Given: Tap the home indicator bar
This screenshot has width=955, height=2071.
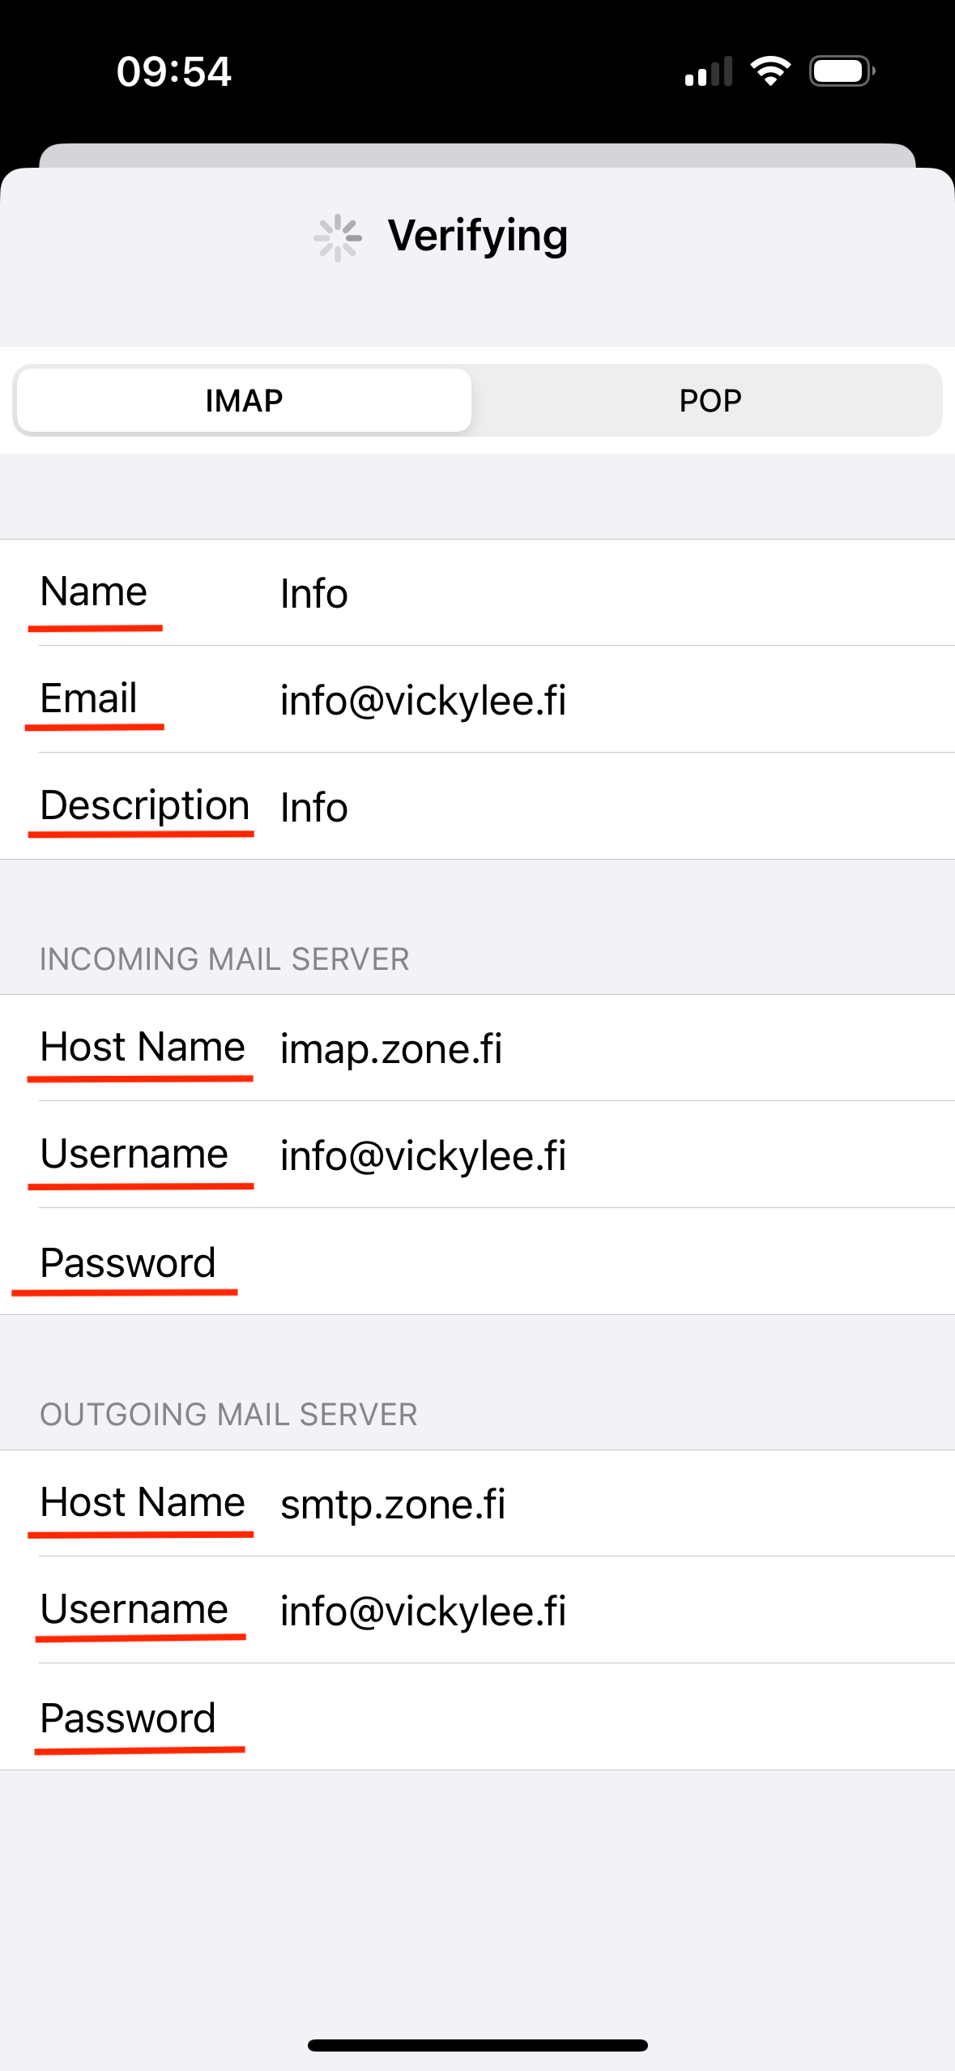Looking at the screenshot, I should tap(478, 2045).
